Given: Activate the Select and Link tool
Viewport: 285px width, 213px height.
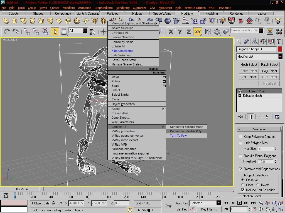Looking at the screenshot, I should point(26,32).
